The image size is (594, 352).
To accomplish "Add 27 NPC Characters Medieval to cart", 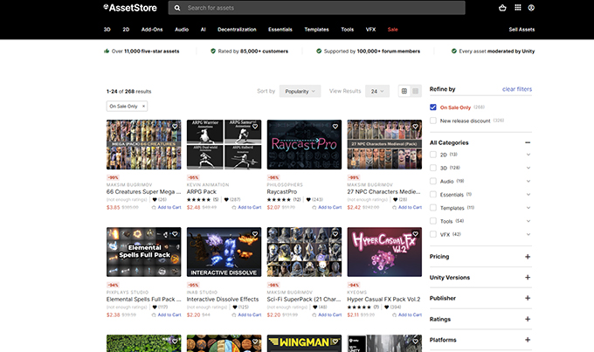I will point(407,207).
